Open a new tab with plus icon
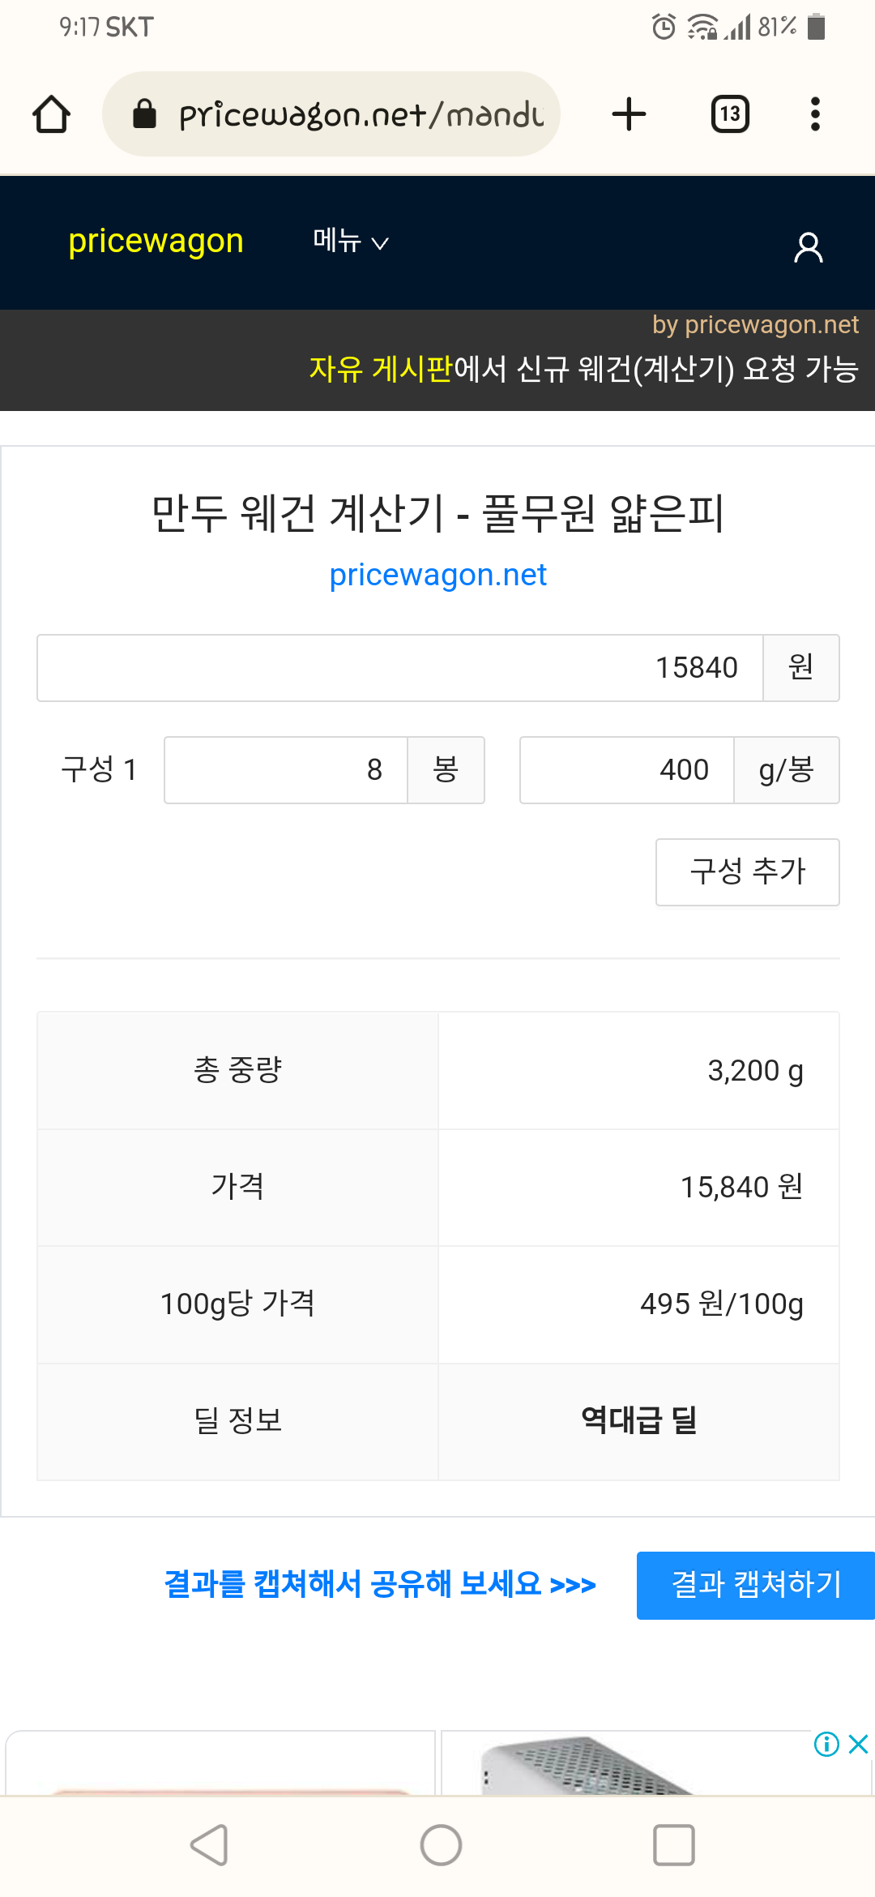875x1897 pixels. point(629,114)
